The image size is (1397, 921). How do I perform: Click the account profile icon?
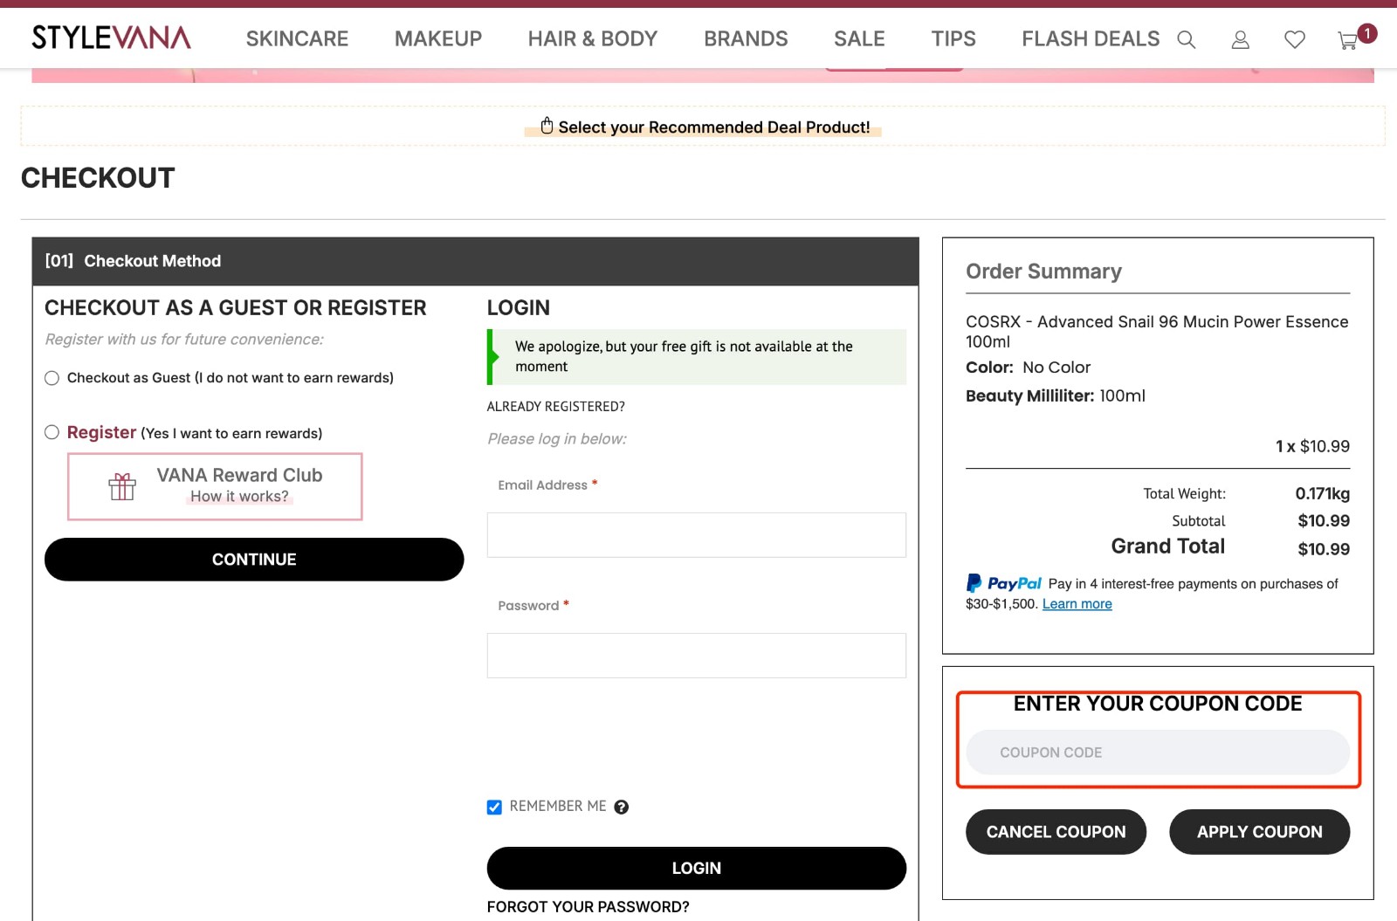(x=1240, y=39)
